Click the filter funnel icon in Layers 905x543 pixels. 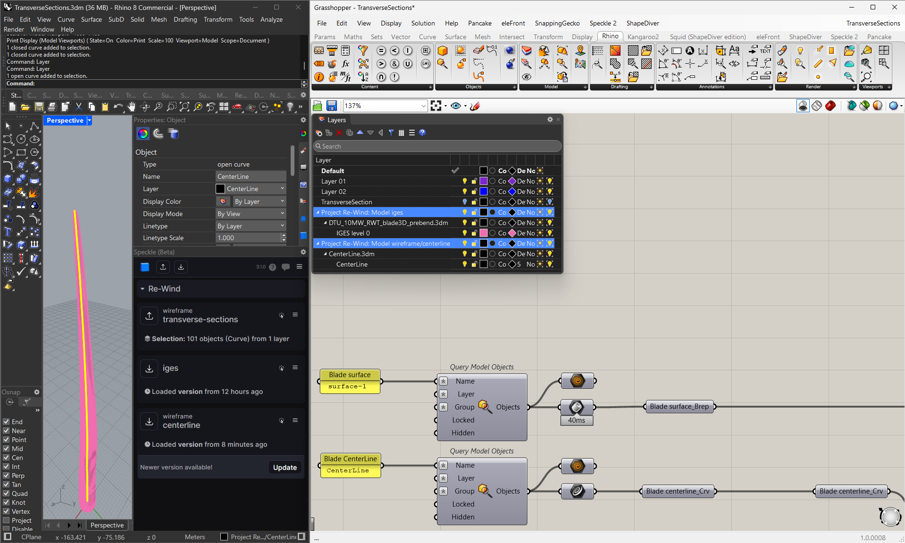coord(391,133)
